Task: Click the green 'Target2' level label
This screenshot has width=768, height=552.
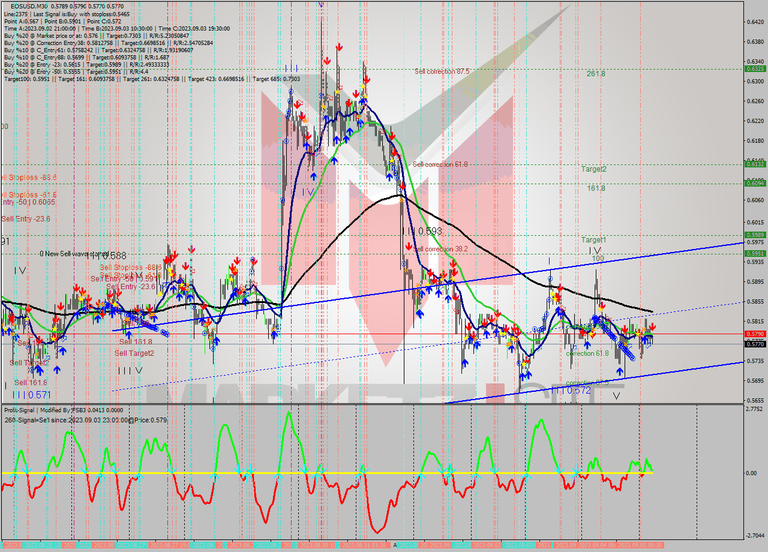Action: tap(593, 169)
